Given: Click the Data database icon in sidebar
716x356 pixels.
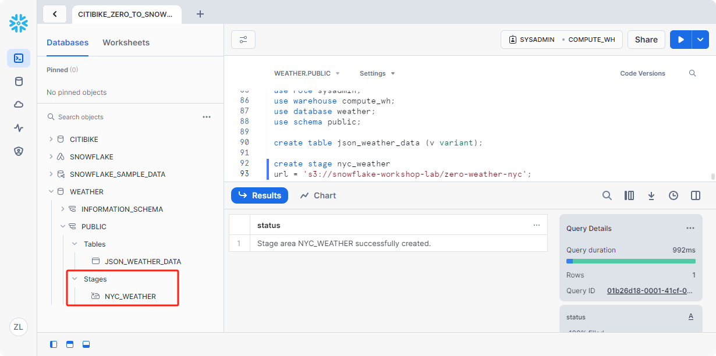Looking at the screenshot, I should (19, 81).
